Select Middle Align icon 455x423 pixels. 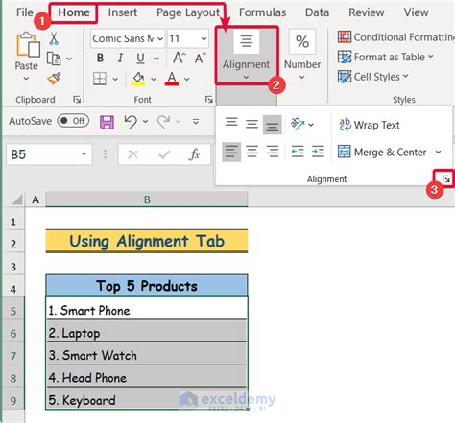coord(251,124)
